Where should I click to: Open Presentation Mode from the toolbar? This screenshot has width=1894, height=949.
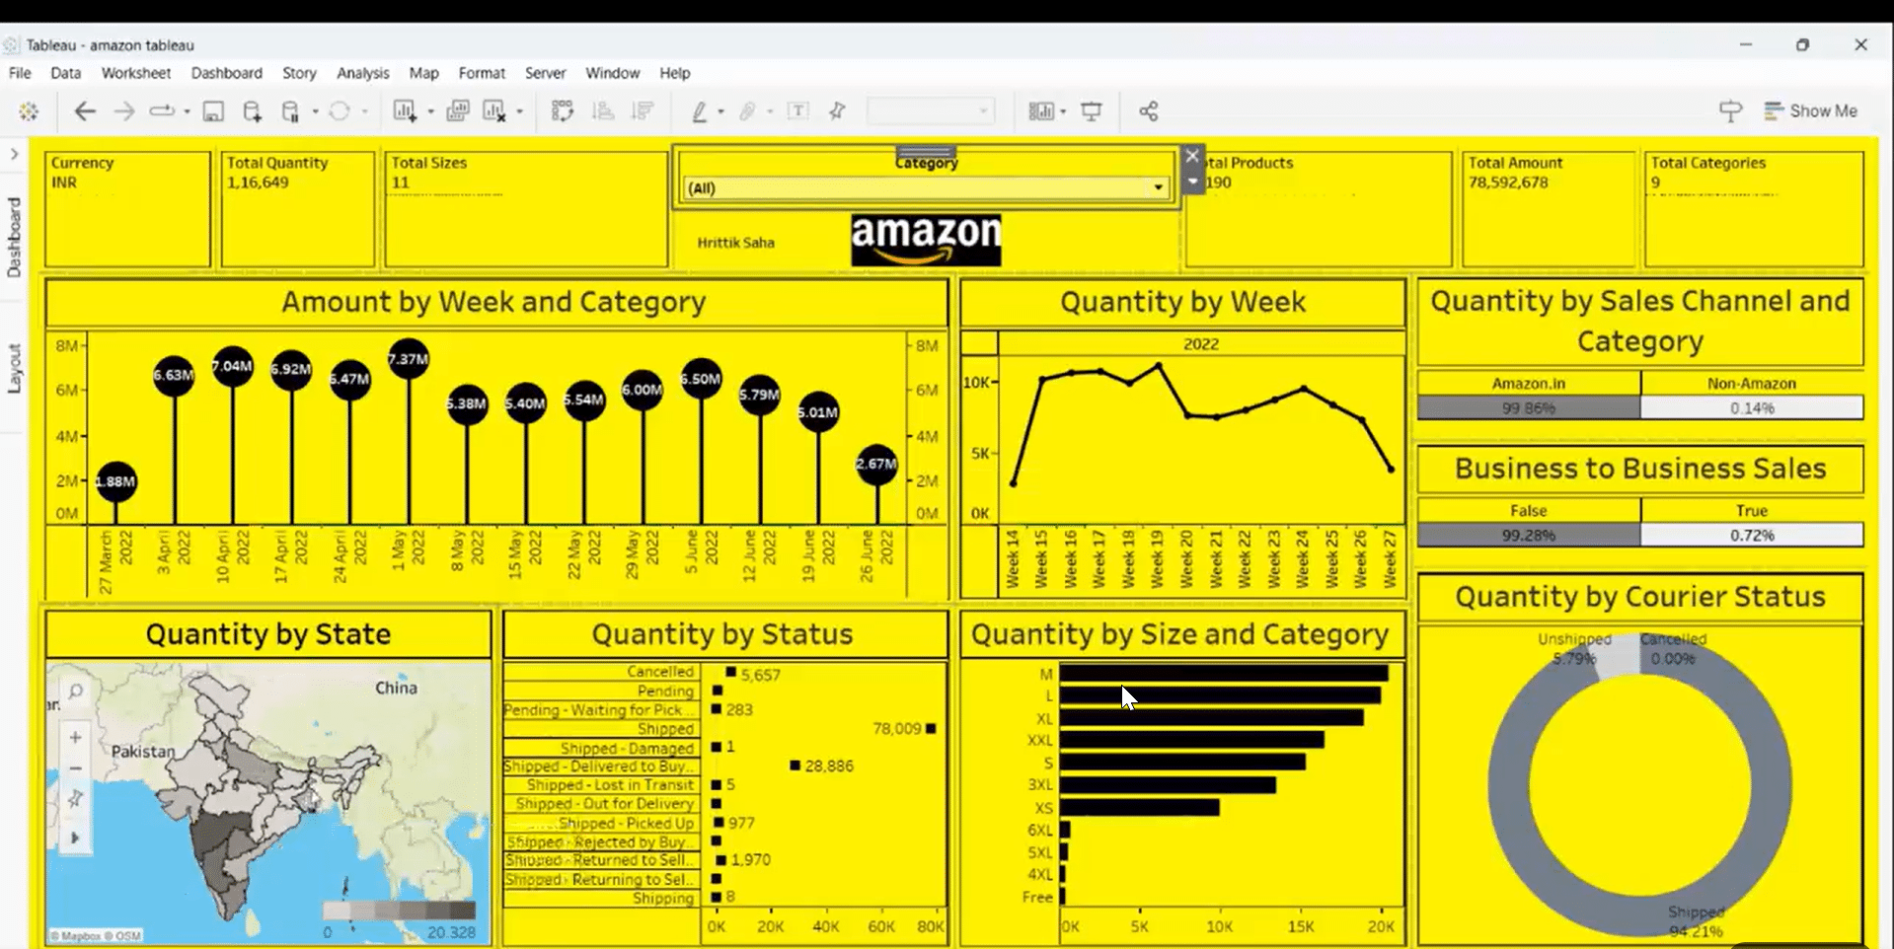[1091, 111]
